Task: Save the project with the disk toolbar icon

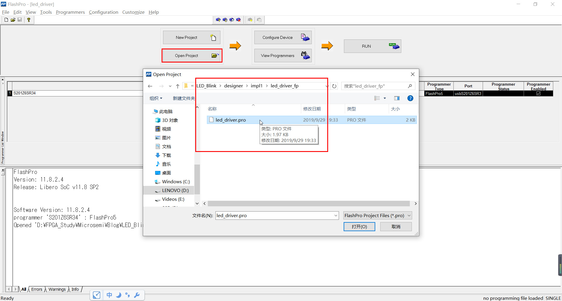Action: (20, 20)
